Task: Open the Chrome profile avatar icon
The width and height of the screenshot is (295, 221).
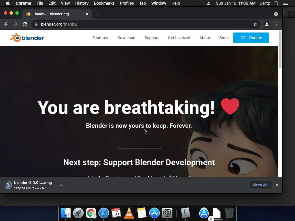Action: (266, 24)
